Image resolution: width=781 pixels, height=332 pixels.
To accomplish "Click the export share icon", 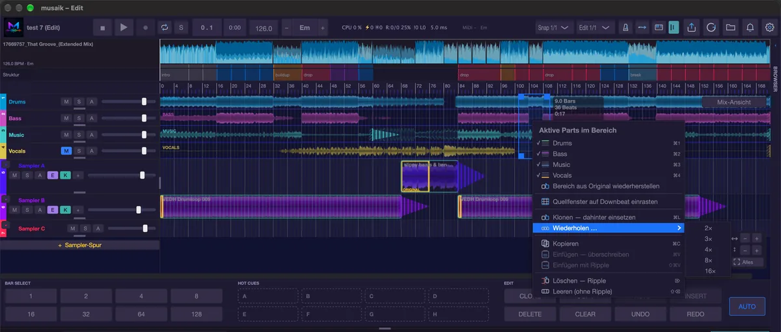I will tap(692, 28).
